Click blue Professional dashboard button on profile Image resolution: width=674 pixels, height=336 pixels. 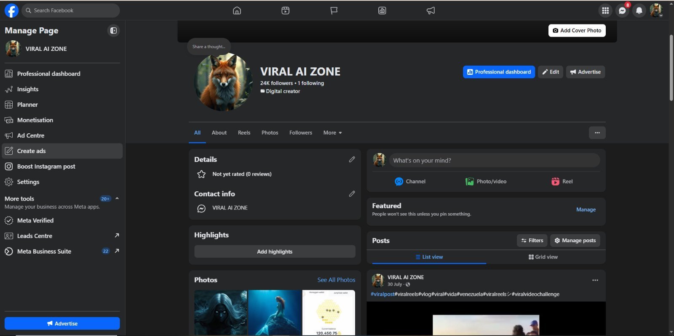click(499, 72)
